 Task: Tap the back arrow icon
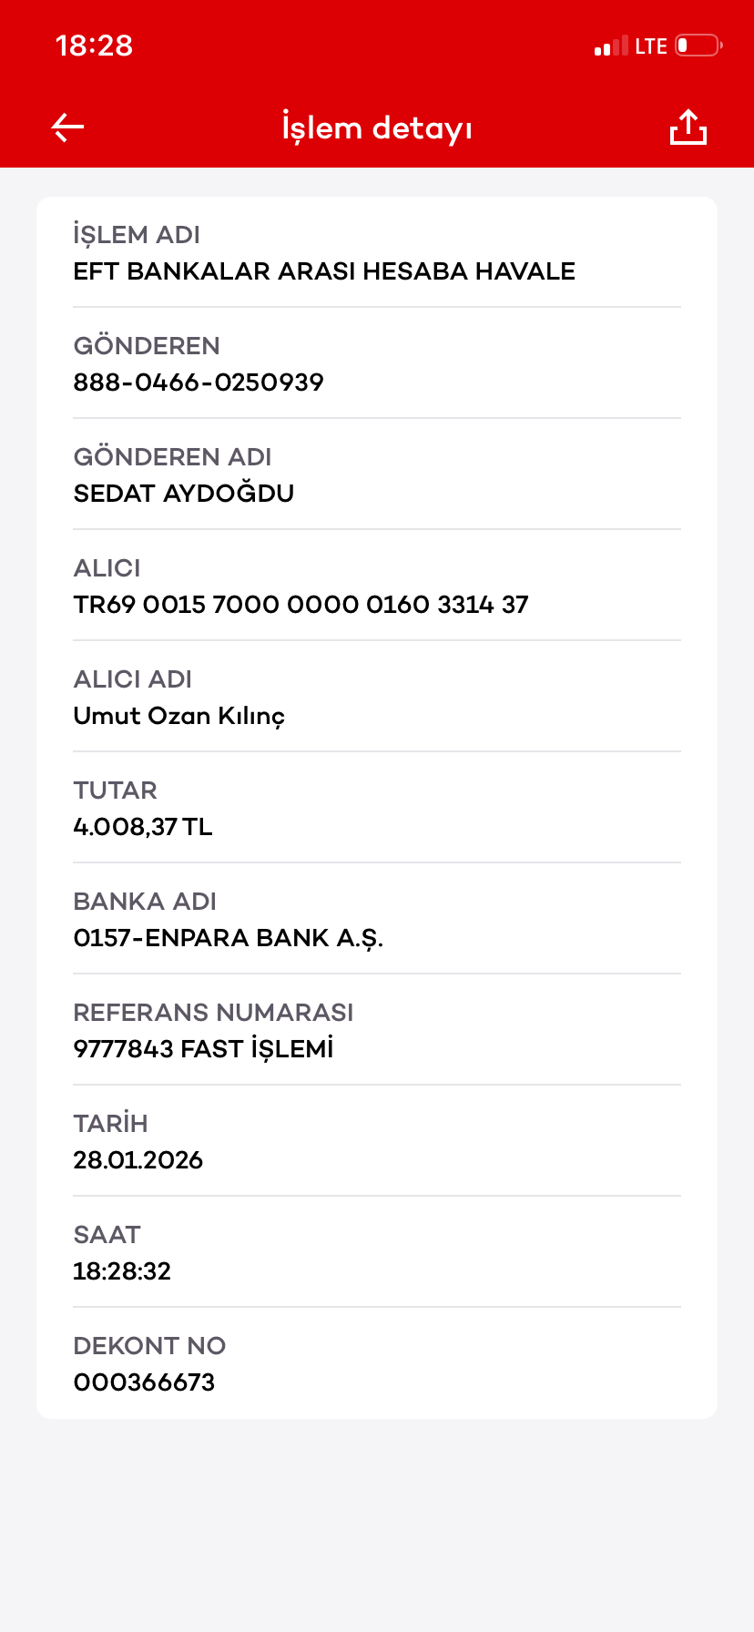pos(67,127)
